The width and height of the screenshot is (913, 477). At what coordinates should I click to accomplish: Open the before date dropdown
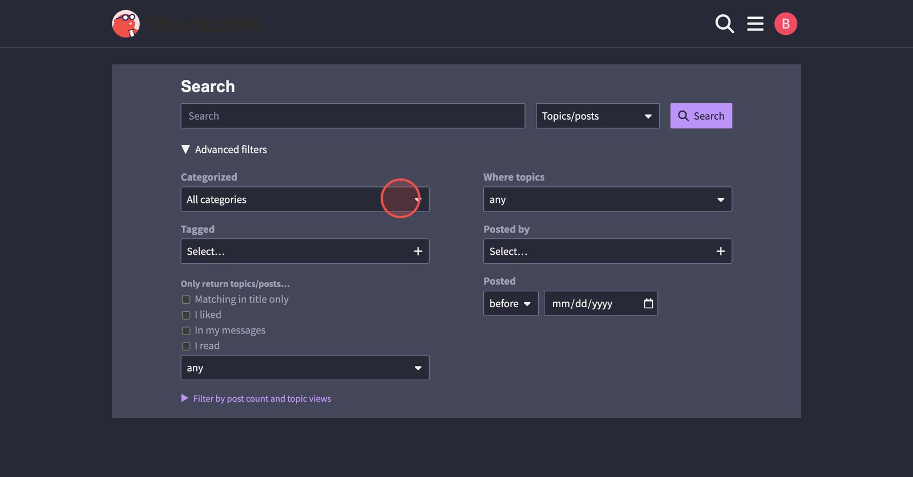tap(510, 303)
